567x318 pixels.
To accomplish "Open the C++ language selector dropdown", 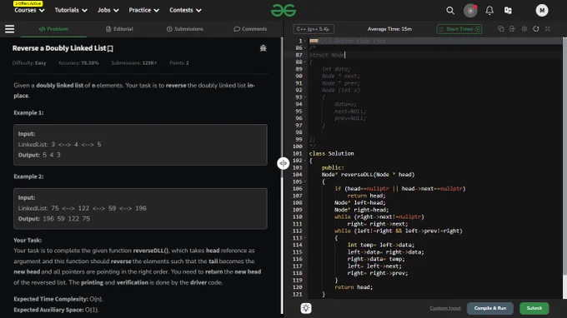I will [x=314, y=29].
